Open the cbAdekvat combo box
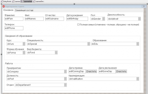 click(x=124, y=19)
